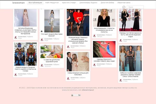Image resolution: width=156 pixels, height=104 pixels.
Task: Open the Полиция моды: Рианна article title
Action: (x=78, y=40)
